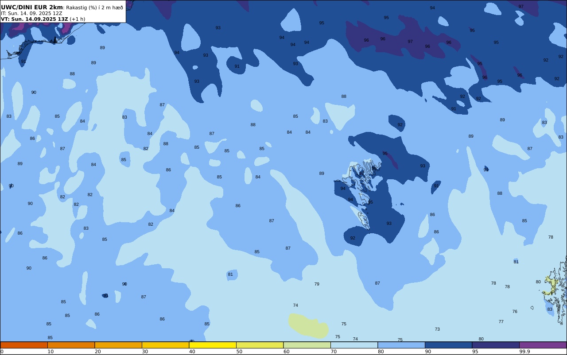Click the '70' legend tick label
This screenshot has height=355, width=567.
tap(334, 351)
